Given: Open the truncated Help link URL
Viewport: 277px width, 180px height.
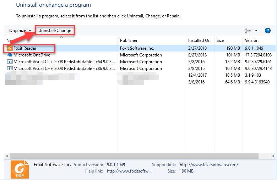Looking at the screenshot, I should tap(129, 171).
